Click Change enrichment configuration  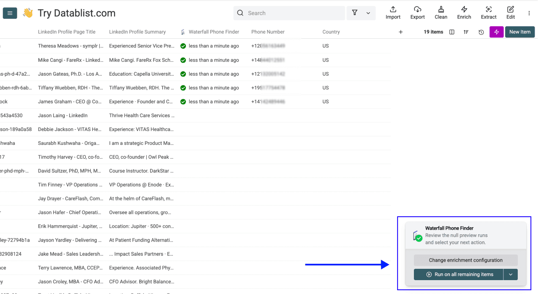point(465,260)
